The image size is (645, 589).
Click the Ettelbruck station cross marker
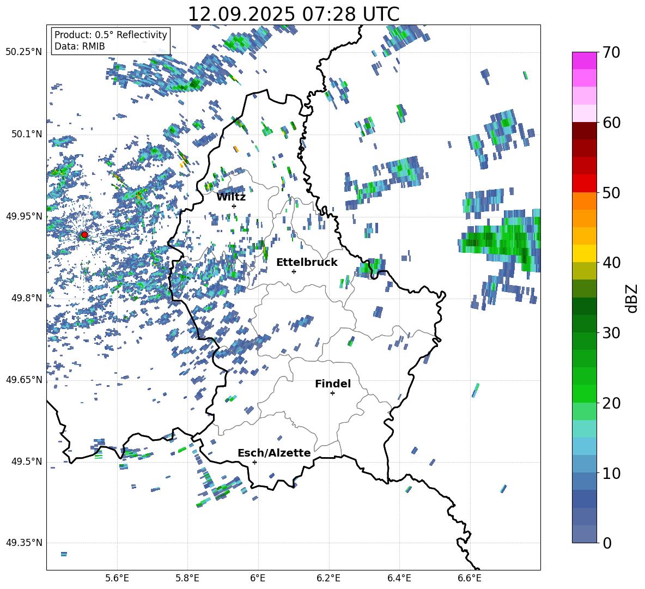tap(294, 271)
